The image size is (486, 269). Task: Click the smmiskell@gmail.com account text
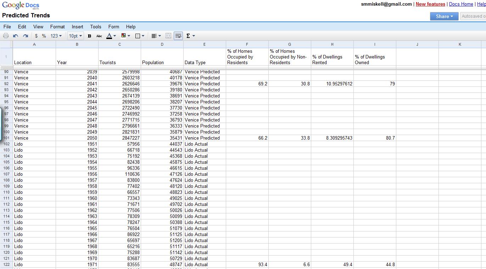[386, 4]
